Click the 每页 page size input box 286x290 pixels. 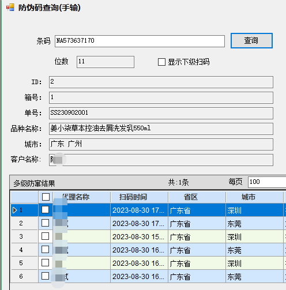tap(267, 182)
